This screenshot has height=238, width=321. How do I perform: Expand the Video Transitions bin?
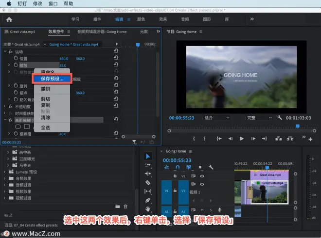(4, 198)
